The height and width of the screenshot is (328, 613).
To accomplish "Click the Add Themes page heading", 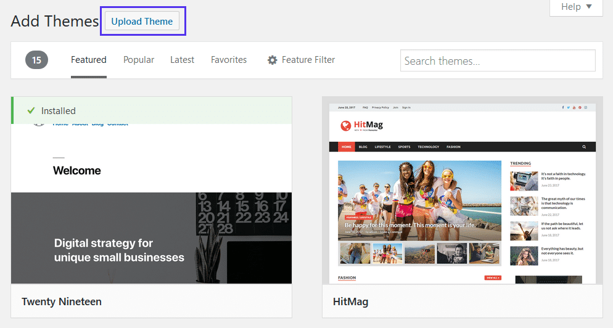I will (55, 21).
